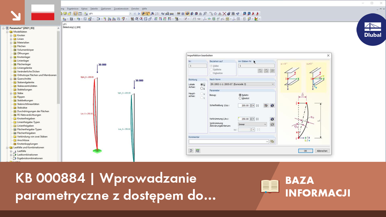Open Nach Norm Eurocode 3 dropdown

pos(242,84)
